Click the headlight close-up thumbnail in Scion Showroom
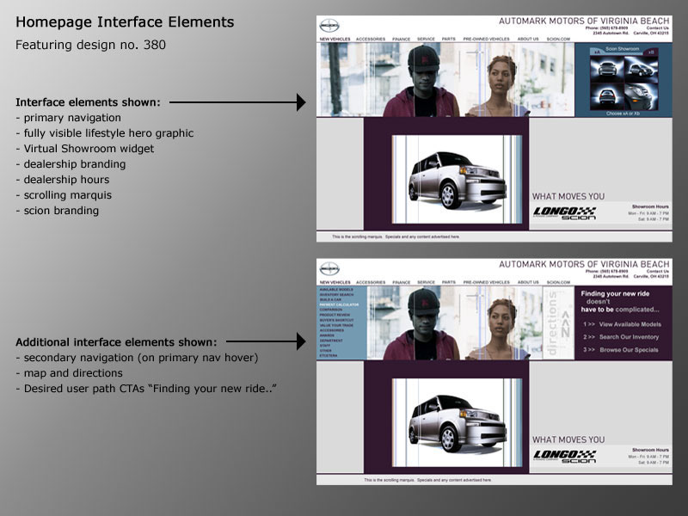The width and height of the screenshot is (688, 516). click(x=641, y=97)
